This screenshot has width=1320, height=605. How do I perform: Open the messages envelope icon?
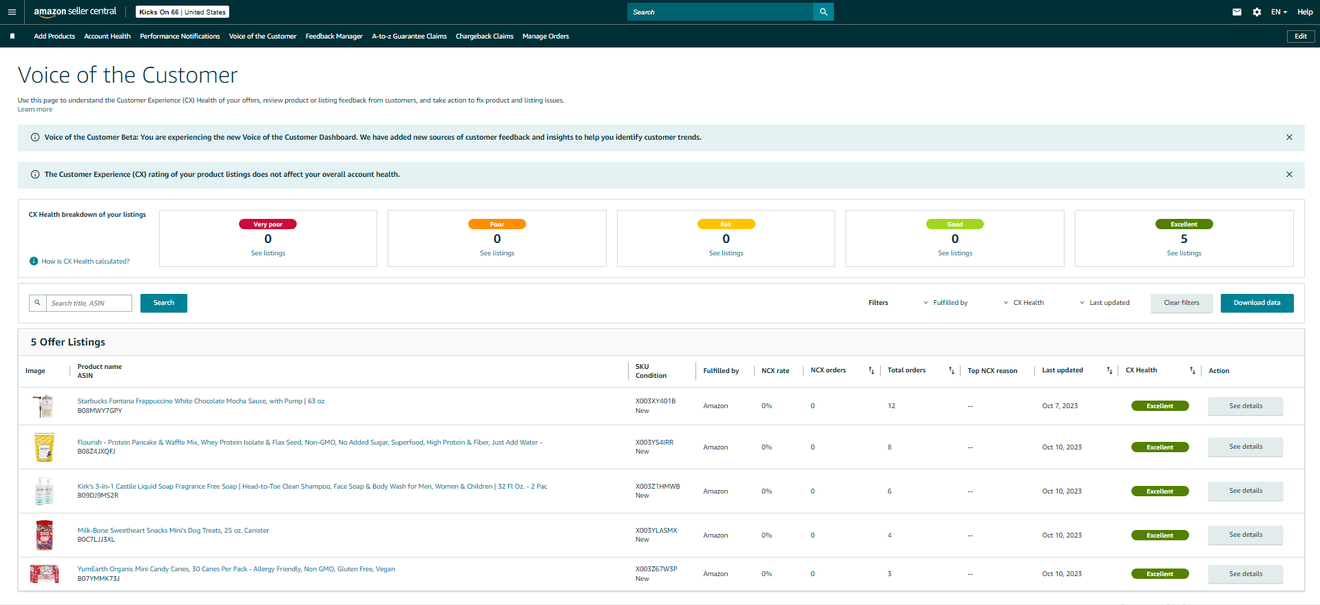click(x=1237, y=12)
